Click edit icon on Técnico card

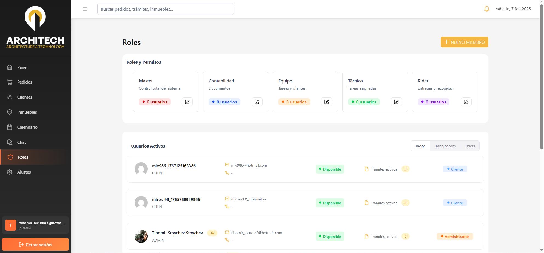tap(396, 102)
